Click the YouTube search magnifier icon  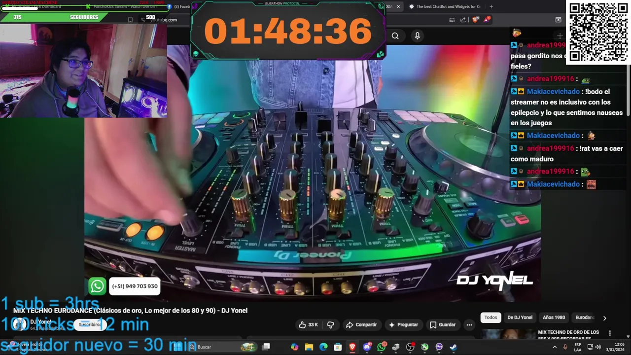coord(395,35)
